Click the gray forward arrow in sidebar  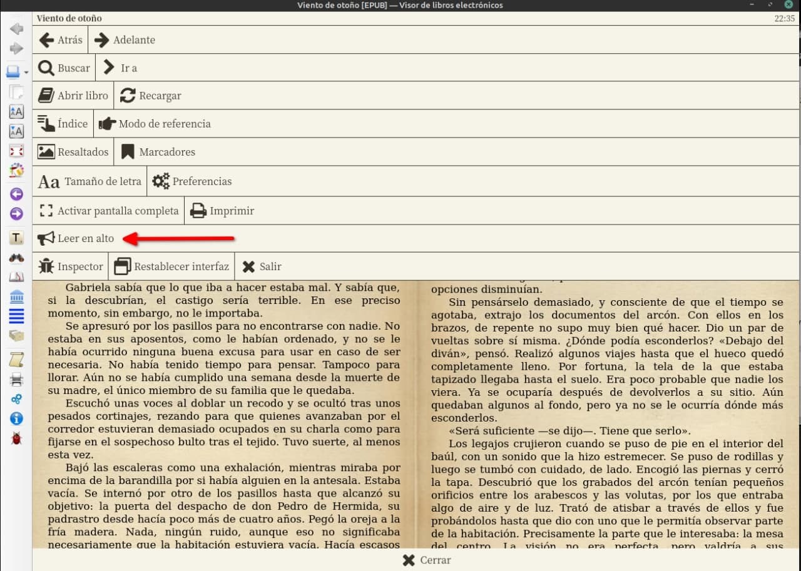pyautogui.click(x=16, y=49)
